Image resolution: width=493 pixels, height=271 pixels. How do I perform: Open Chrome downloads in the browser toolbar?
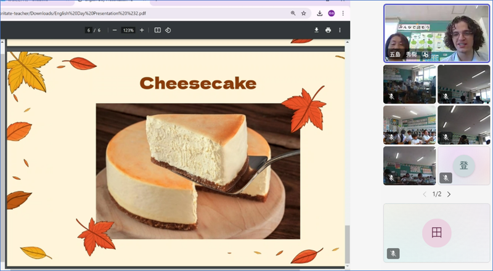[320, 13]
